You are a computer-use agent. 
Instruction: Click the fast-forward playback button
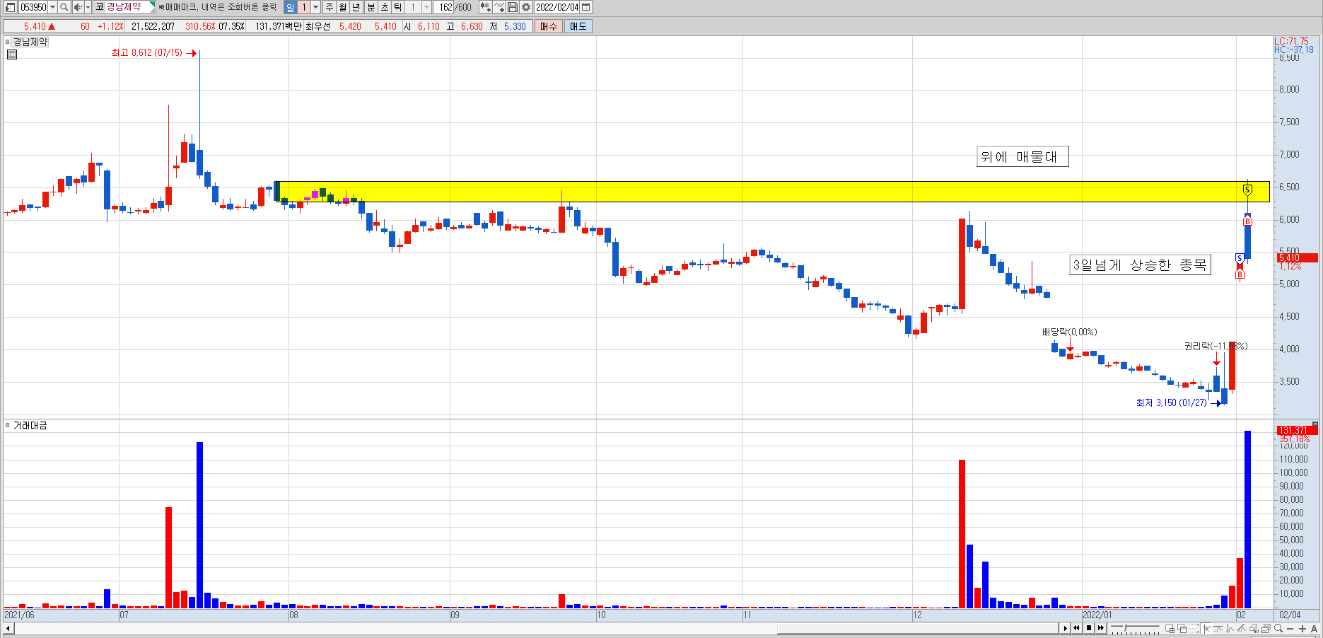[x=1101, y=628]
